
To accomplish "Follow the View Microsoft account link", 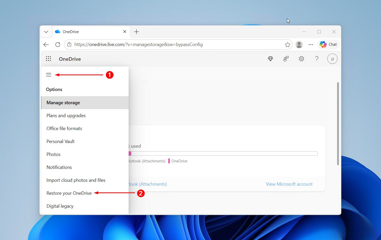I will point(289,184).
